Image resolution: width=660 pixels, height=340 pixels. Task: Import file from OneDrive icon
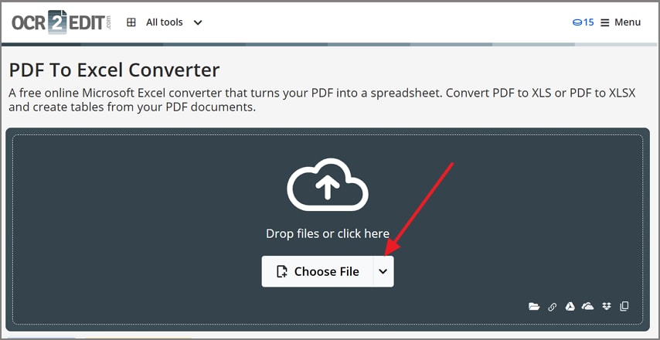tap(587, 306)
